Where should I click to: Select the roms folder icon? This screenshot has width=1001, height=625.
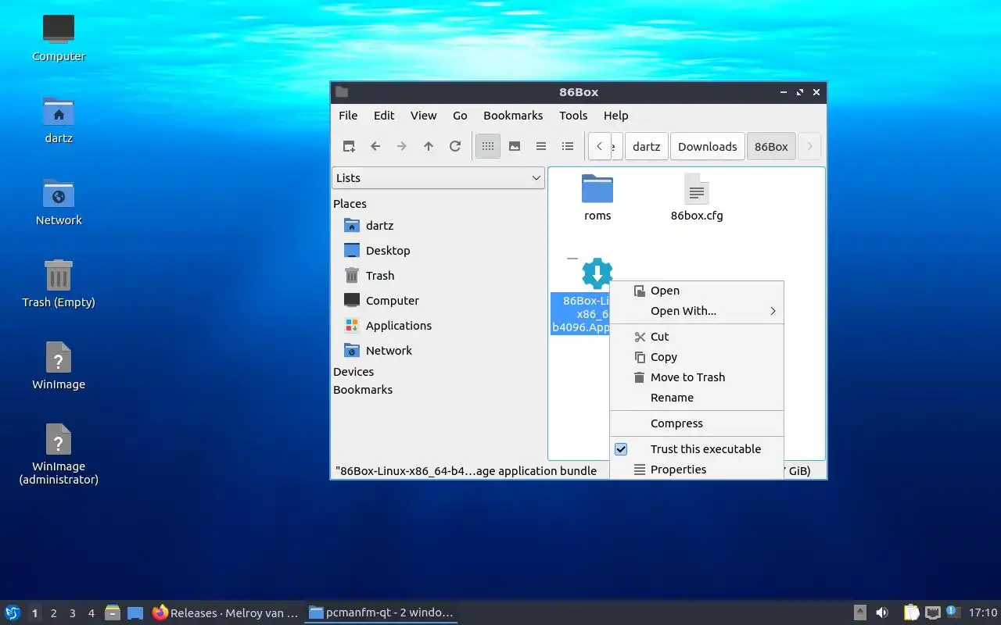tap(597, 189)
